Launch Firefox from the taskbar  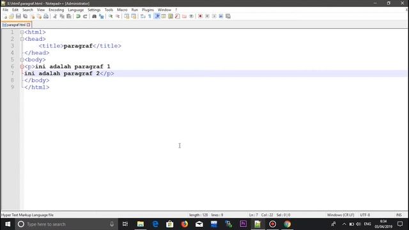[x=185, y=224]
